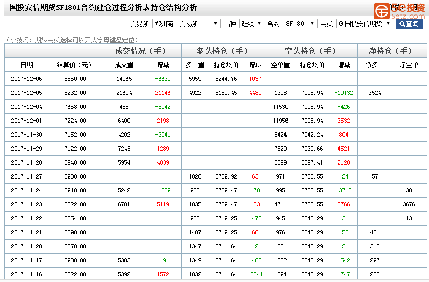Select the date cell 2017-12-05
The width and height of the screenshot is (429, 282).
[26, 93]
